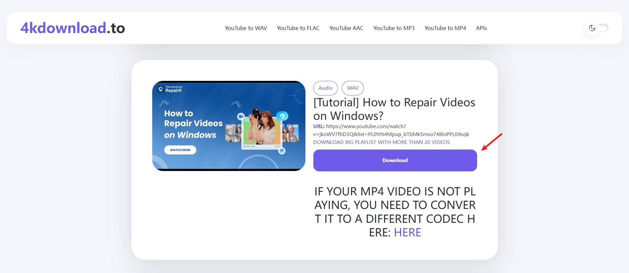Viewport: 629px width, 273px height.
Task: Click the MP4 codec notice text
Action: click(x=395, y=212)
